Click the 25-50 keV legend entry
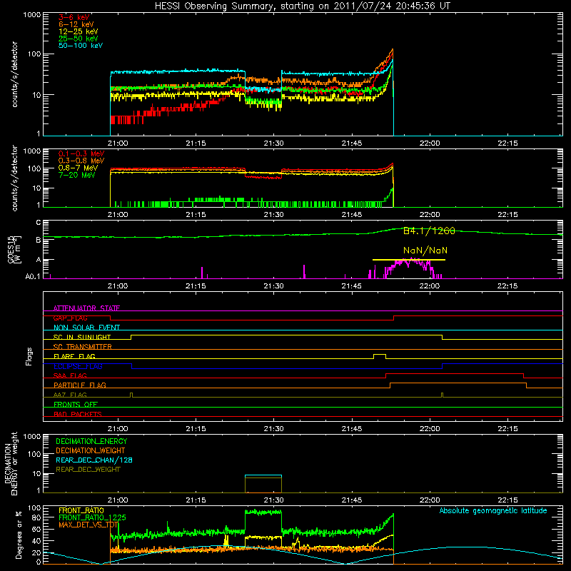Viewport: 571px width, 571px height. click(x=79, y=39)
